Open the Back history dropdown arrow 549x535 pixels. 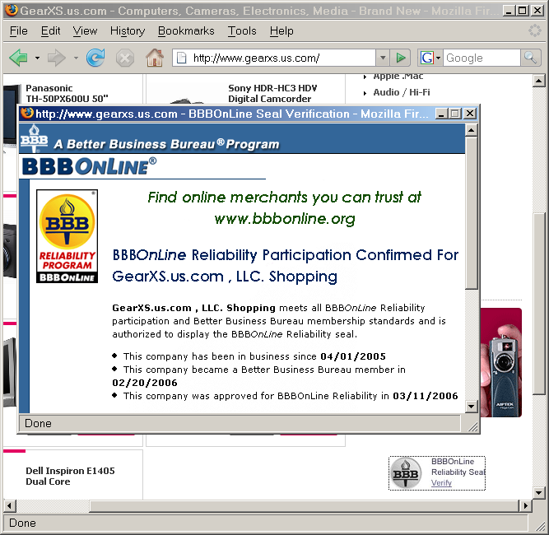coord(37,58)
